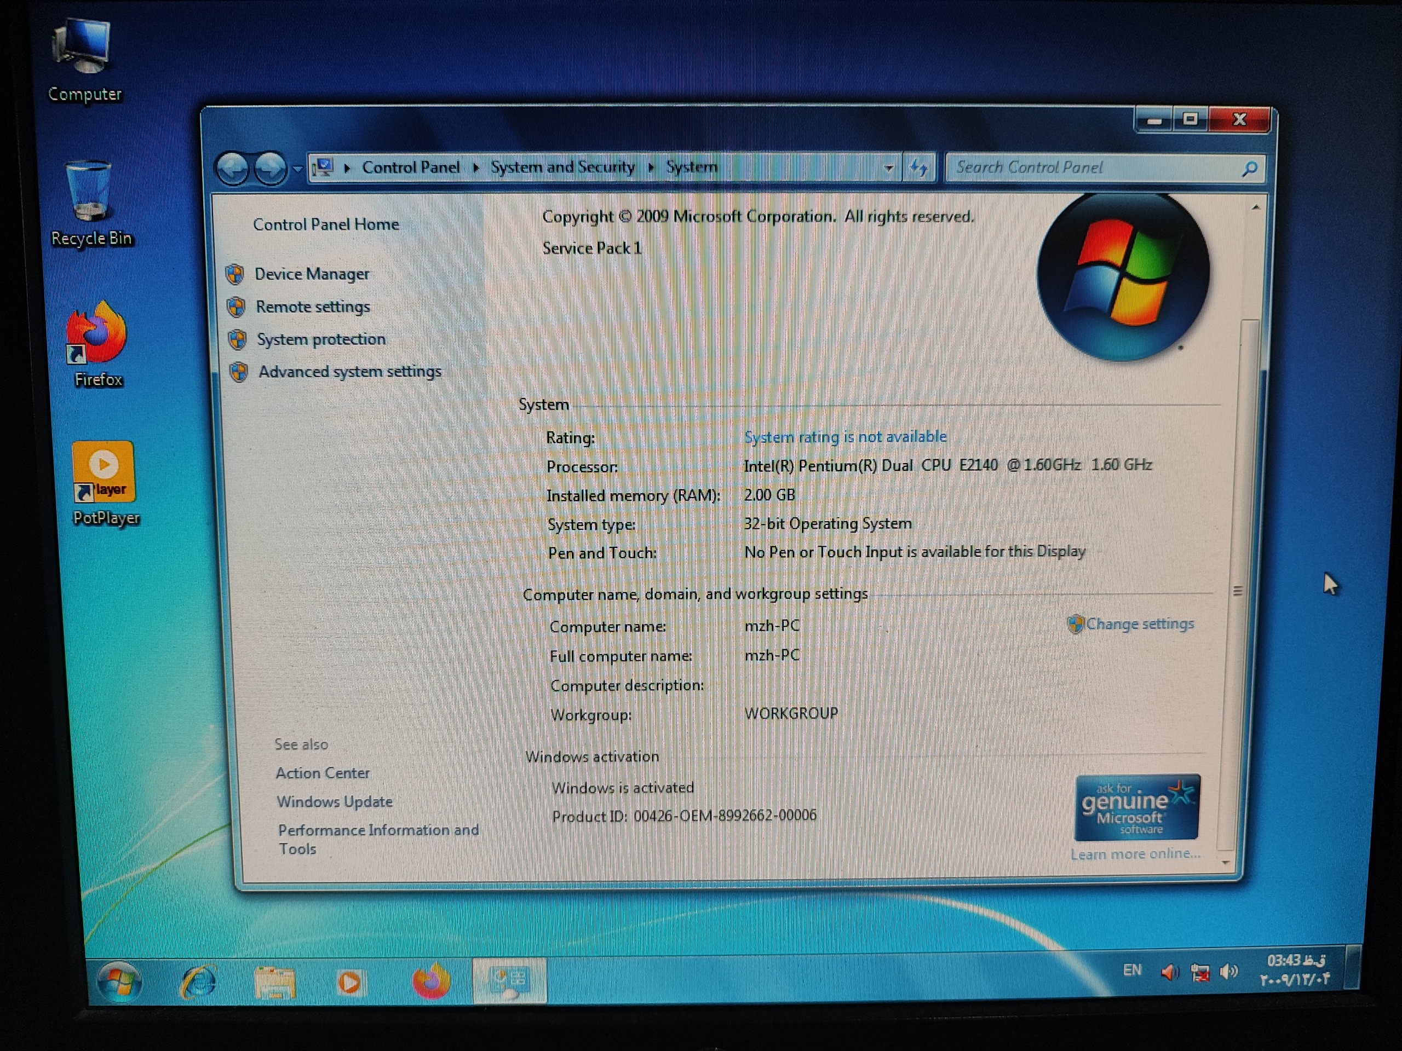Click the Start button orb
The image size is (1402, 1051).
coord(119,981)
